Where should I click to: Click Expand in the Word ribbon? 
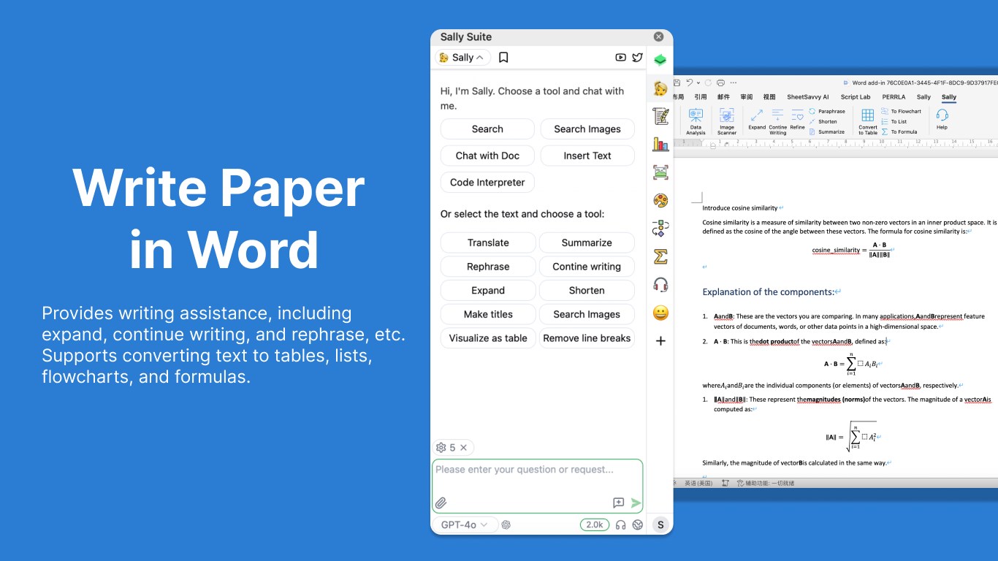(x=757, y=119)
